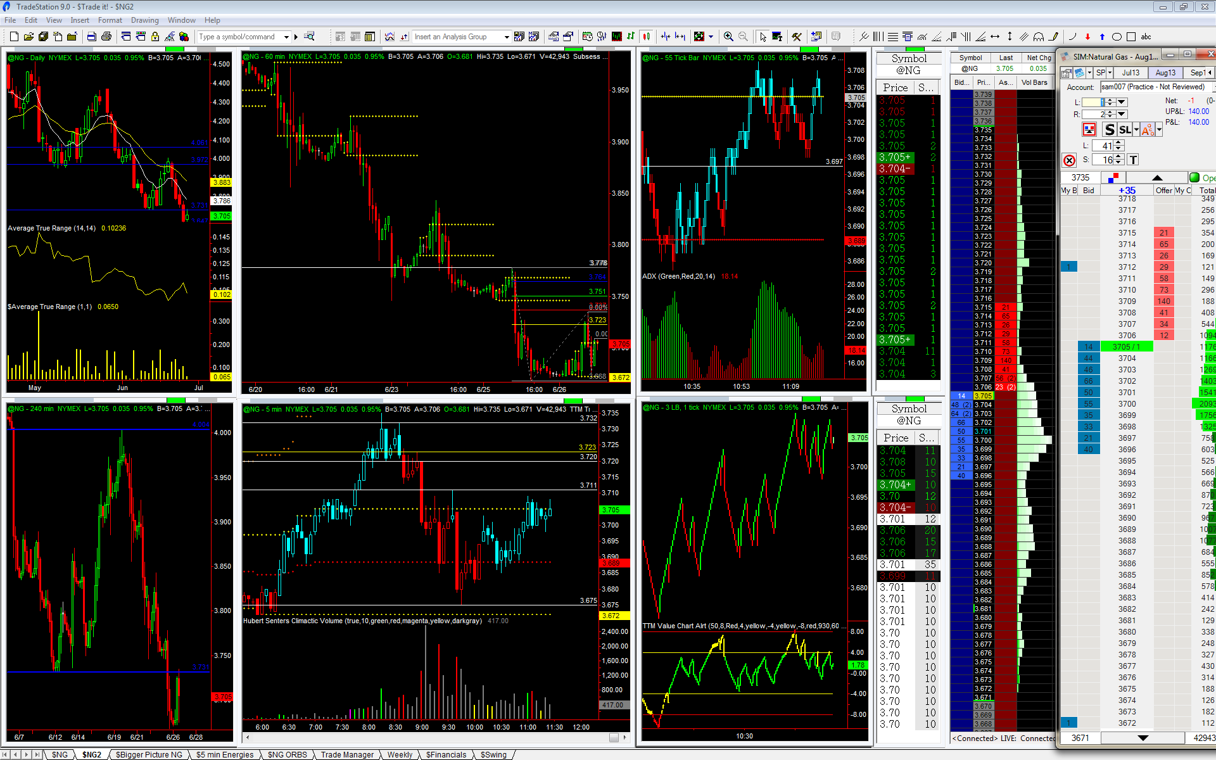Increase the S 16 stepper value
The image size is (1216, 760).
1119,157
